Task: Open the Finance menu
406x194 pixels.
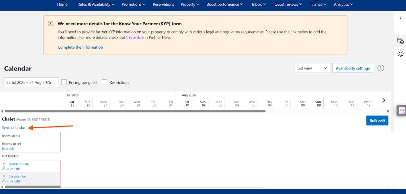Action: point(318,4)
